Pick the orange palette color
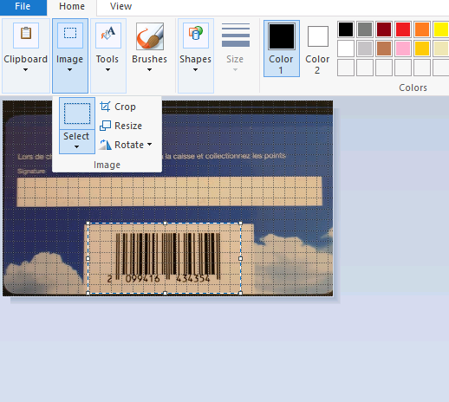Image resolution: width=449 pixels, height=402 pixels. click(422, 29)
